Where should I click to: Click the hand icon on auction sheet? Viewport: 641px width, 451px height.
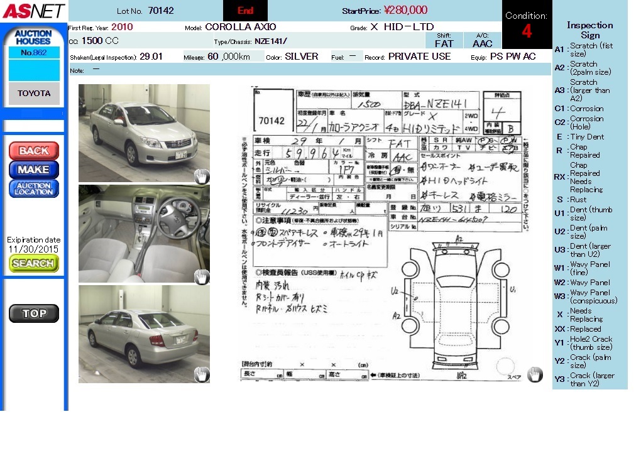coord(534,375)
